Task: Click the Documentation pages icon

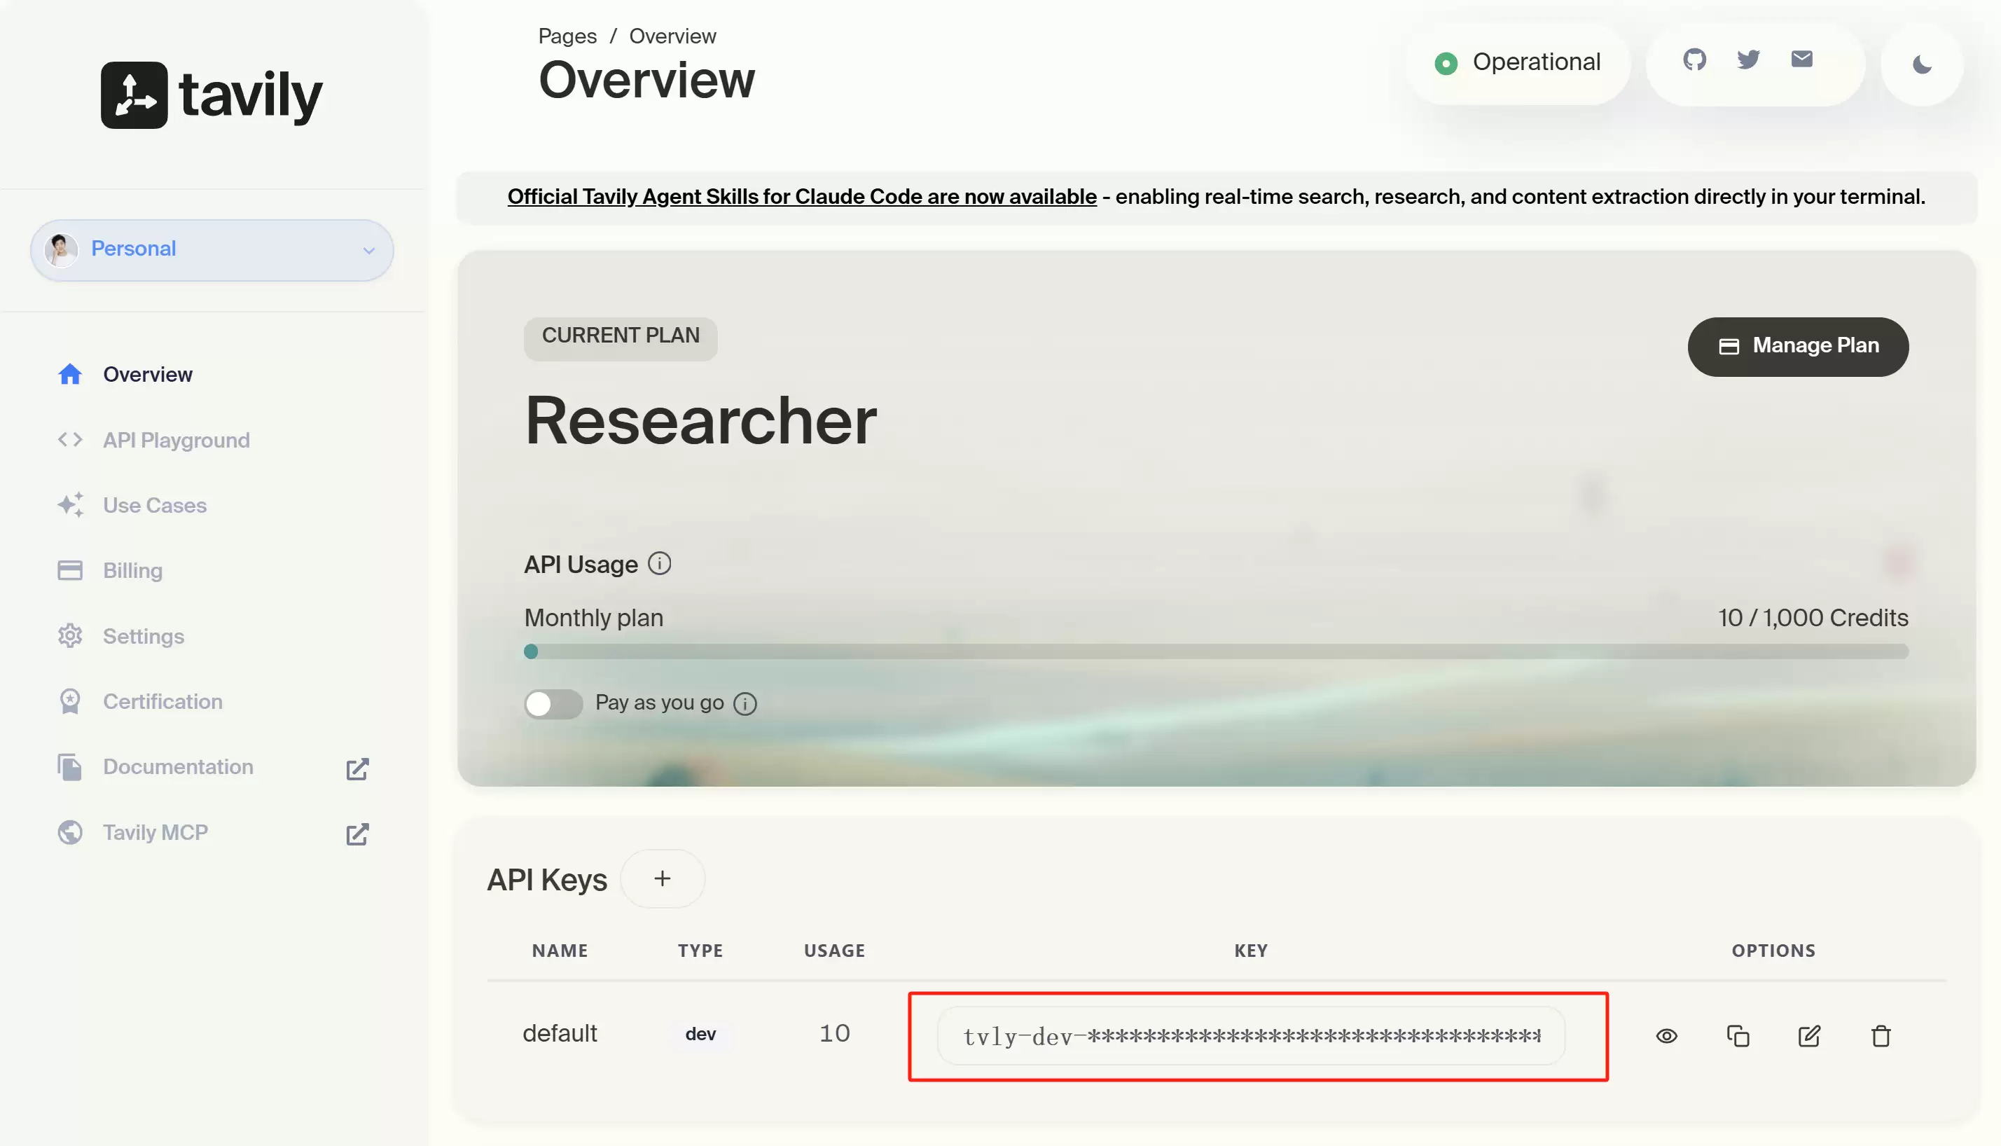Action: pos(70,766)
